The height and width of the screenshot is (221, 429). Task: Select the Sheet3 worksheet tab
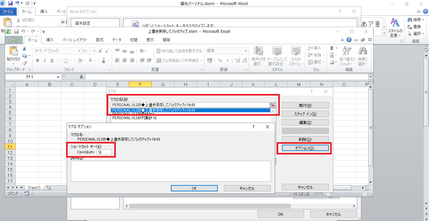[x=34, y=187]
